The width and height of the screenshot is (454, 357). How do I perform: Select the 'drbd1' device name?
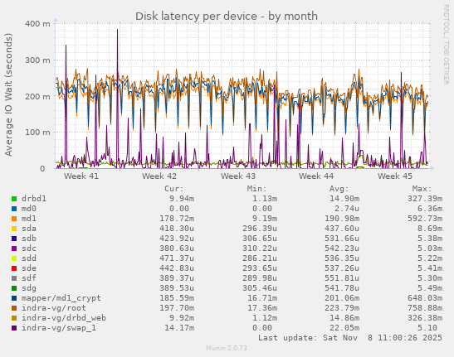point(34,199)
